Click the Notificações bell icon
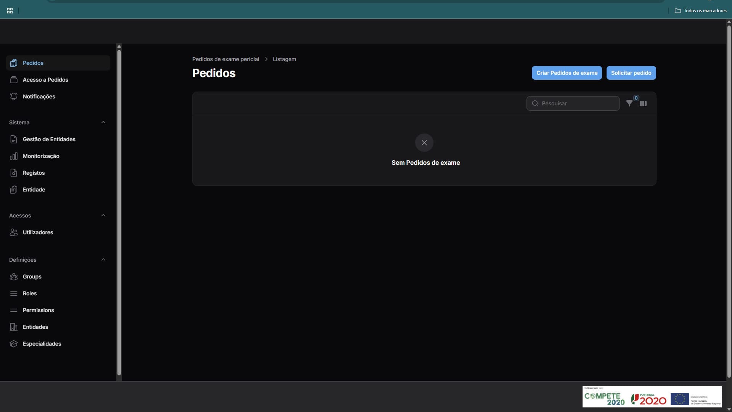 14,97
